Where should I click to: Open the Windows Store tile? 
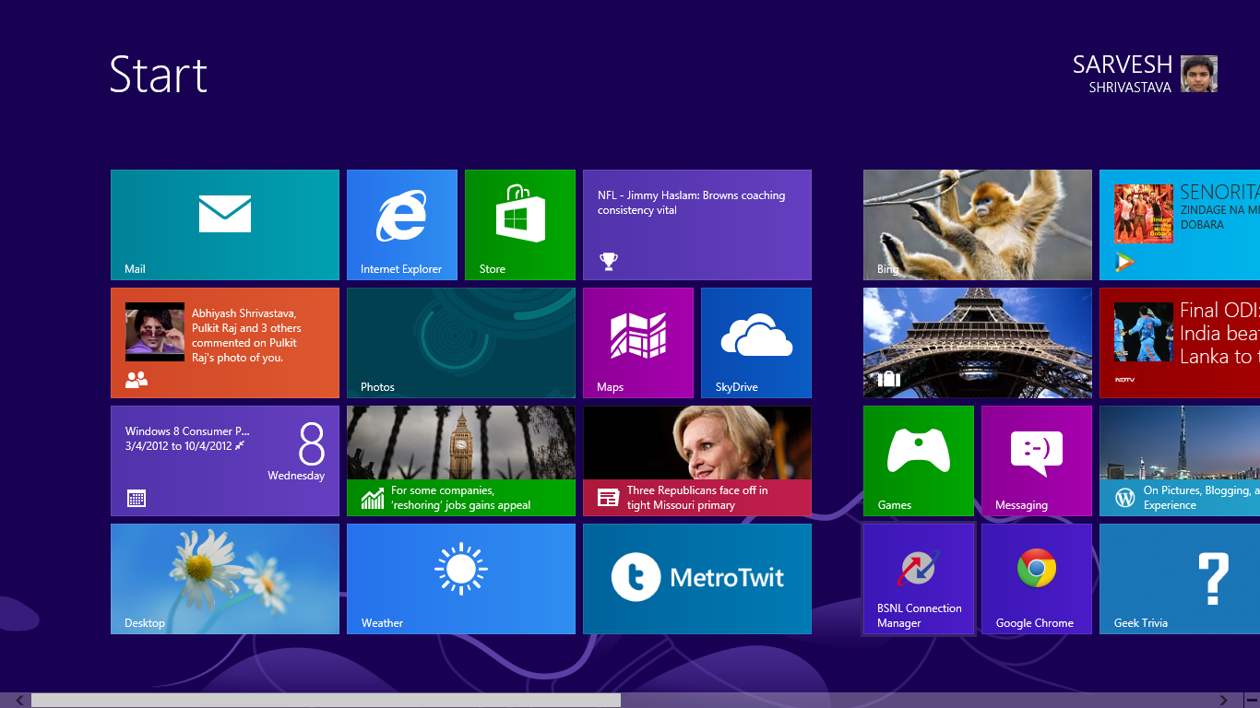[x=519, y=224]
